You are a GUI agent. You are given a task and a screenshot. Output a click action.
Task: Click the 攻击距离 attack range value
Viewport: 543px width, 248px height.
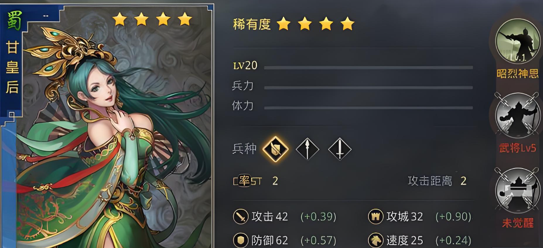click(x=463, y=181)
